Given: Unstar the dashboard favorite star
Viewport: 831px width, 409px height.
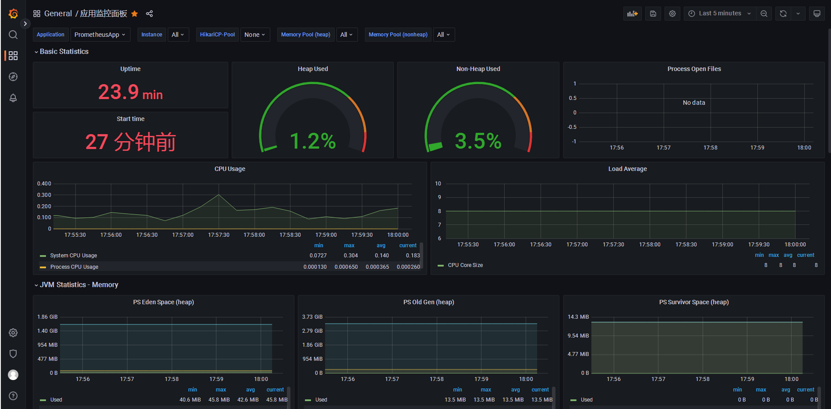Looking at the screenshot, I should coord(134,14).
